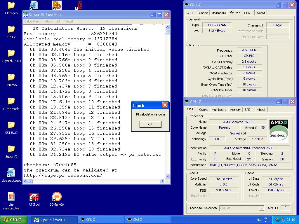Open Help(H) menu in Super PI
Screen dimensions: 299x224
[70, 21]
